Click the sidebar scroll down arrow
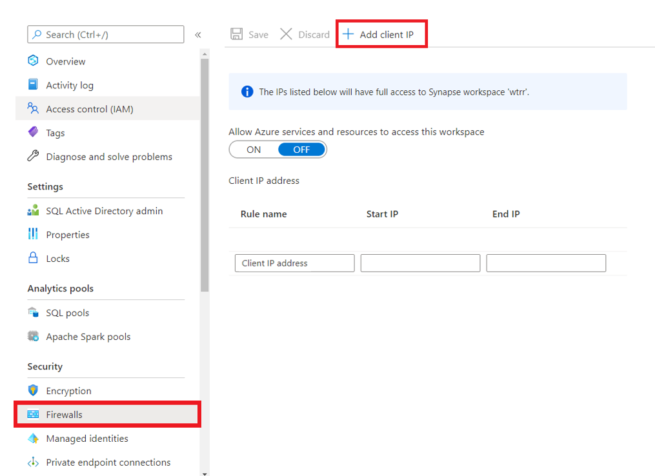The height and width of the screenshot is (476, 655). click(x=205, y=473)
